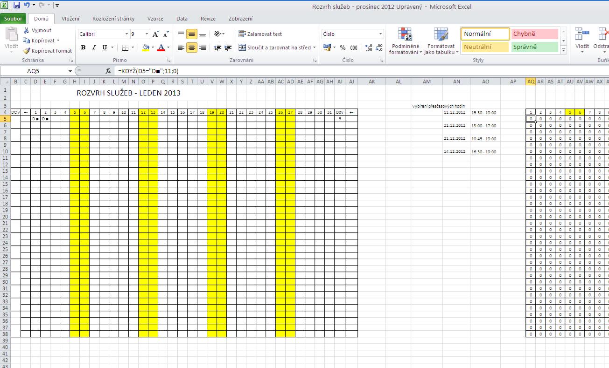Expand the cell styles gallery

[x=564, y=50]
